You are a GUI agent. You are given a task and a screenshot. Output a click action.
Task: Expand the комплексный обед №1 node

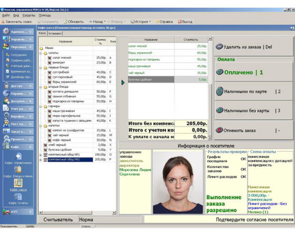point(41,155)
